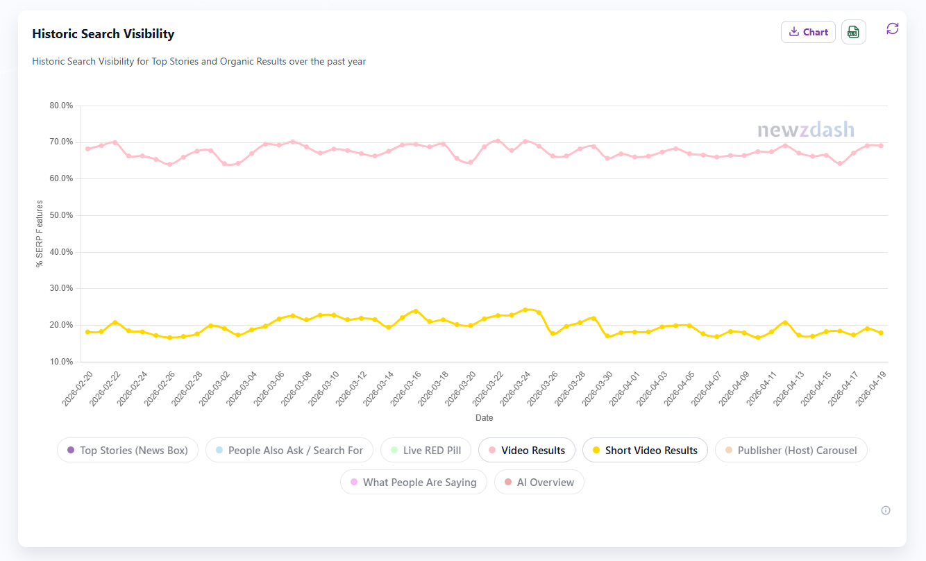Download the chart via Chart button
The height and width of the screenshot is (561, 926).
pyautogui.click(x=808, y=32)
